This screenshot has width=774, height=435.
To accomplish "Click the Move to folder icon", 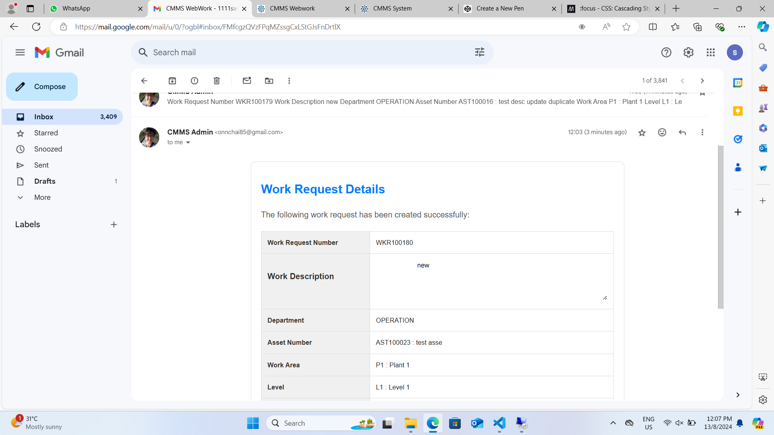I will tap(269, 81).
